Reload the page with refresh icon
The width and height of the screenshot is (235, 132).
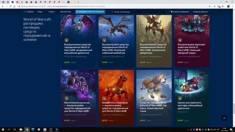pyautogui.click(x=11, y=7)
